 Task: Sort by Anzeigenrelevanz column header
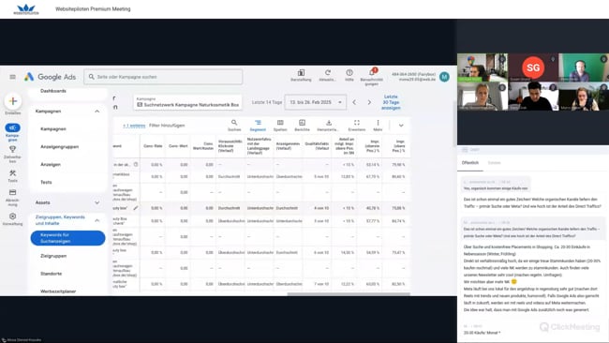pos(288,146)
